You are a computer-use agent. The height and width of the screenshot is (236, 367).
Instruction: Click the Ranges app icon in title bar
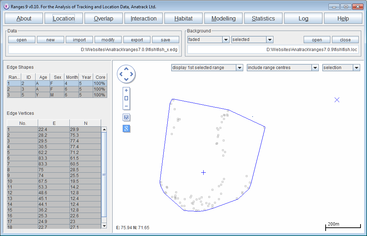point(6,6)
